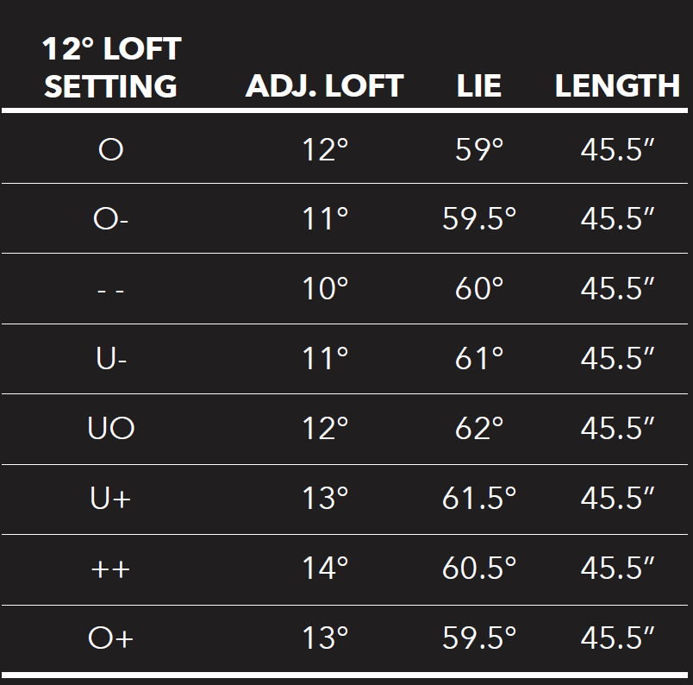Select the 60.5° lie value

[479, 569]
